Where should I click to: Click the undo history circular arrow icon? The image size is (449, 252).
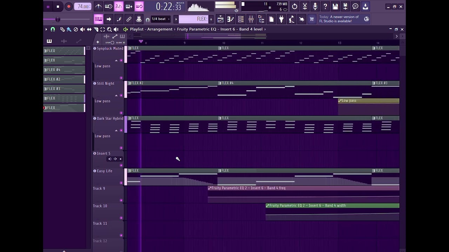coord(295,6)
